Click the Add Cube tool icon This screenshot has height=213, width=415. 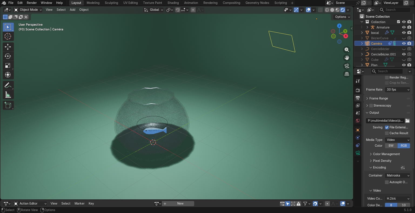pos(8,105)
